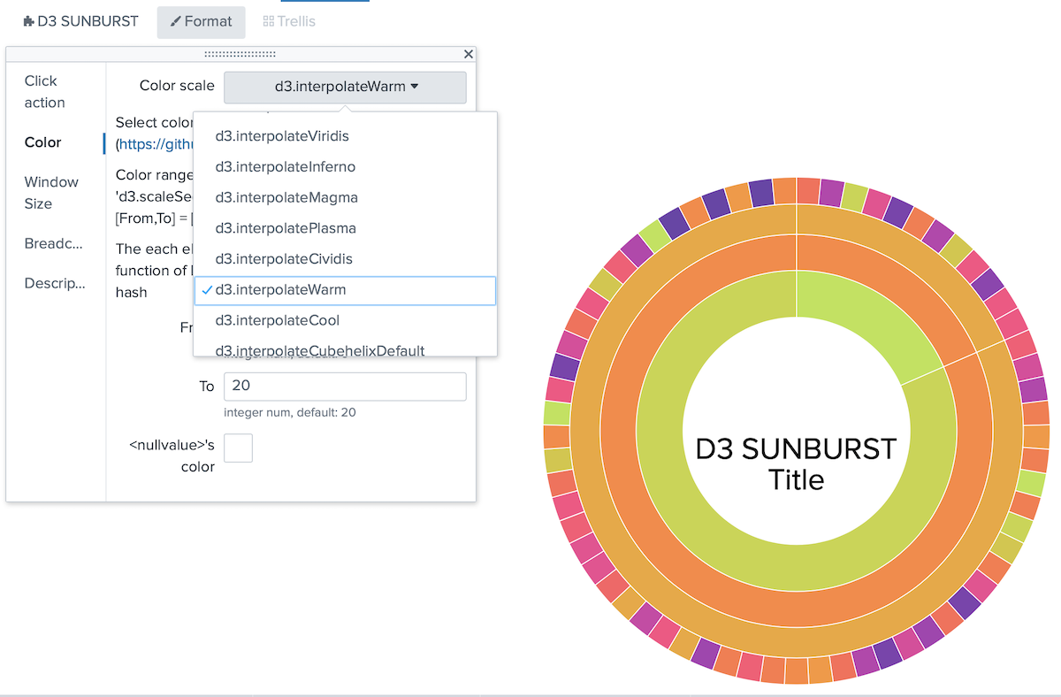1061x697 pixels.
Task: Click the nullvalue color swatch
Action: pyautogui.click(x=238, y=448)
